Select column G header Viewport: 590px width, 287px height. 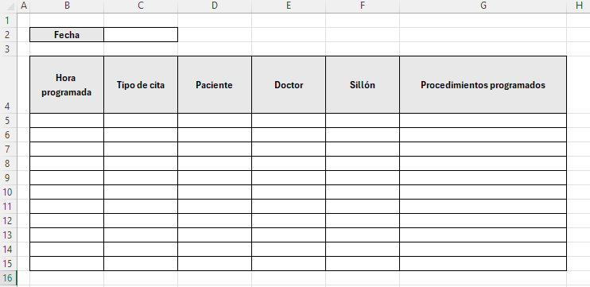483,6
